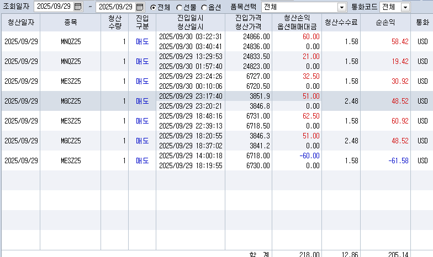Sort by the 종목 column header

pos(71,22)
